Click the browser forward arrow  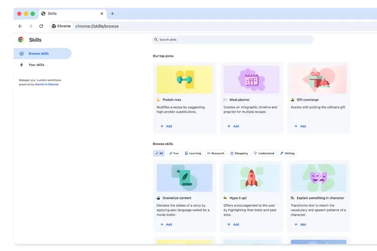31,26
